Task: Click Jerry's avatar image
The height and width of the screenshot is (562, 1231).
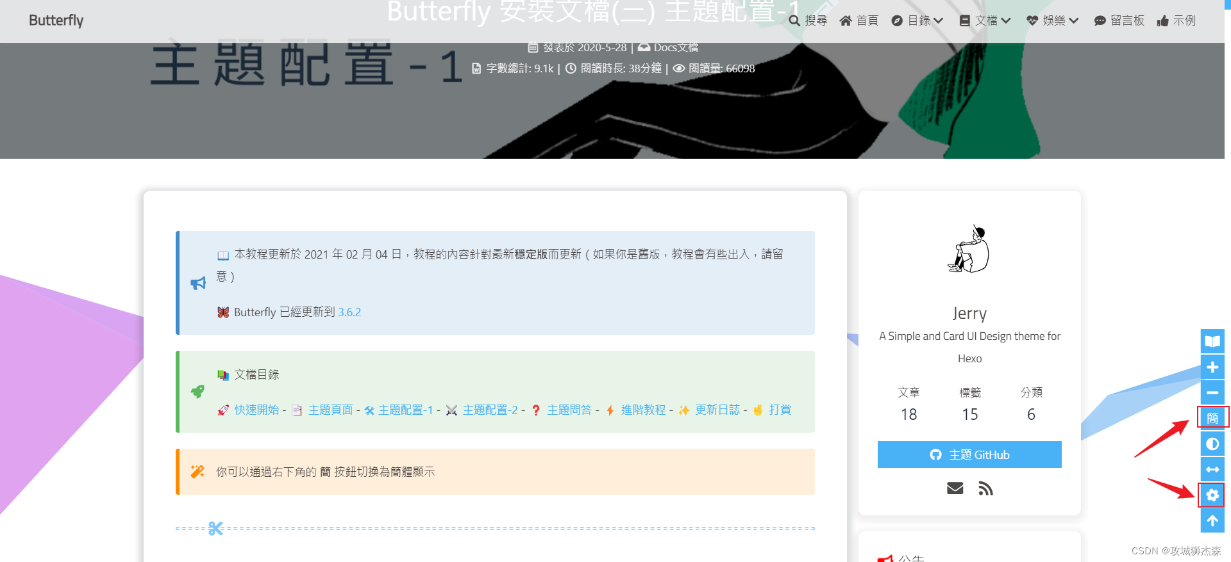Action: point(969,249)
